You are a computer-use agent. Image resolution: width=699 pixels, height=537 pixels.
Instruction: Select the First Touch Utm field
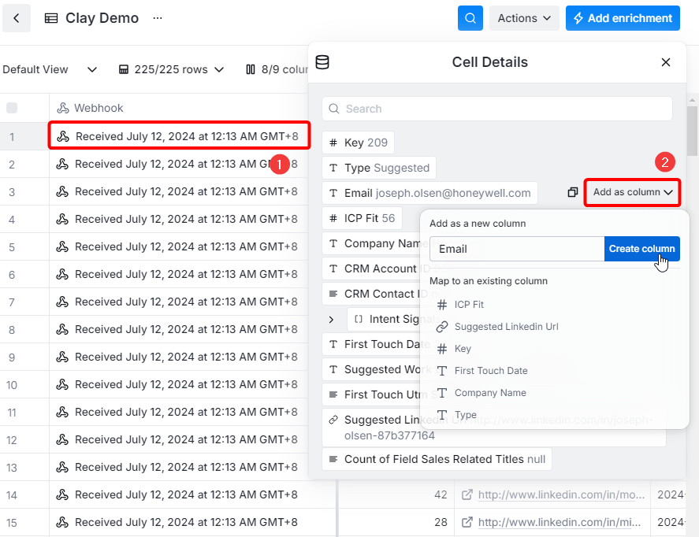pyautogui.click(x=371, y=394)
